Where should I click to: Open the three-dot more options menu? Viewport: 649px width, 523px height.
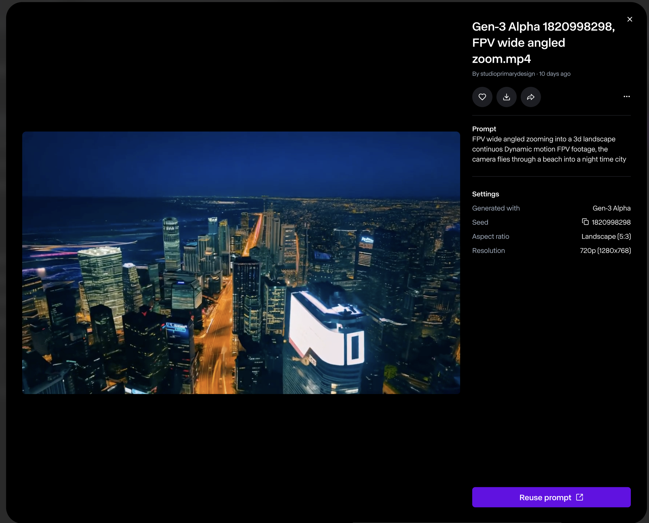tap(626, 97)
